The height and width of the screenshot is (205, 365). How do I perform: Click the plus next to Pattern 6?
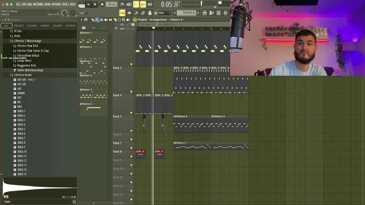tap(198, 13)
